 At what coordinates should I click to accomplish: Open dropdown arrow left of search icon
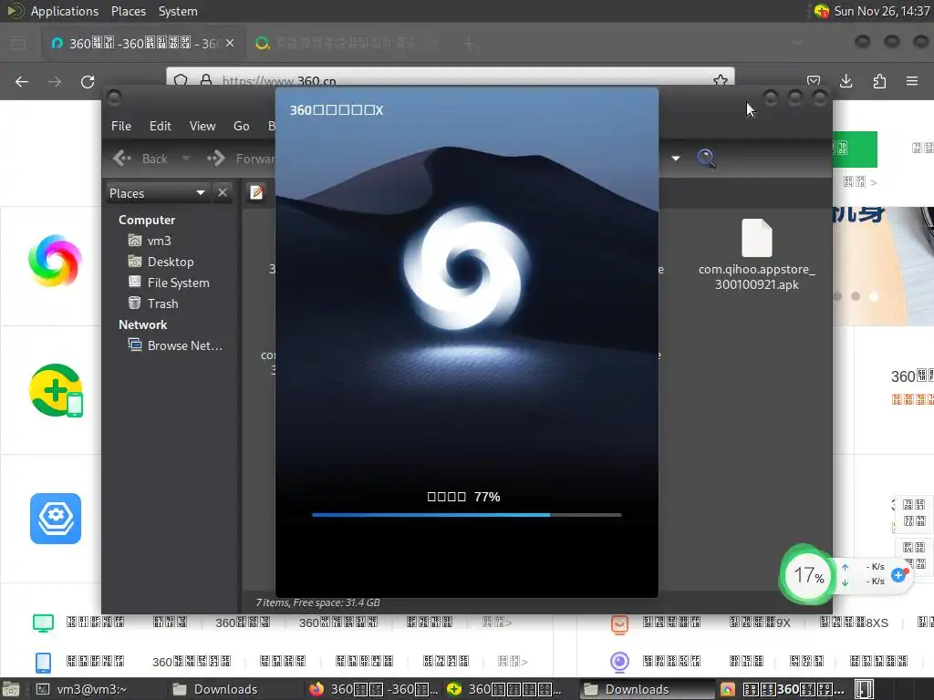(x=676, y=159)
